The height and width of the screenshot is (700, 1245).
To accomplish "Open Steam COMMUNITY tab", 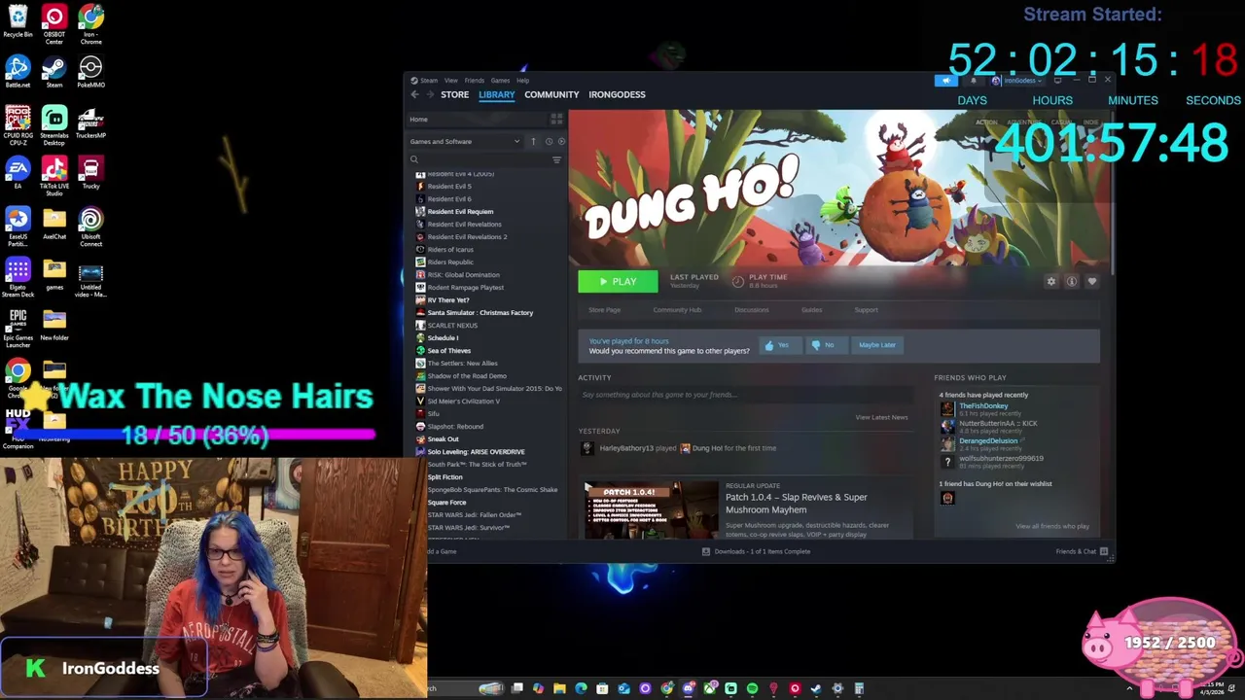I will pos(551,94).
